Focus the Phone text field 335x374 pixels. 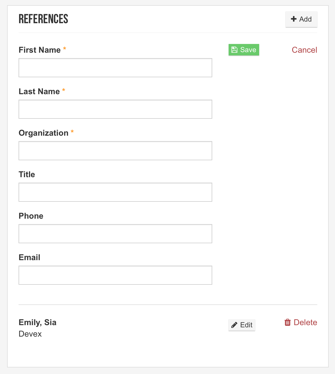[115, 234]
